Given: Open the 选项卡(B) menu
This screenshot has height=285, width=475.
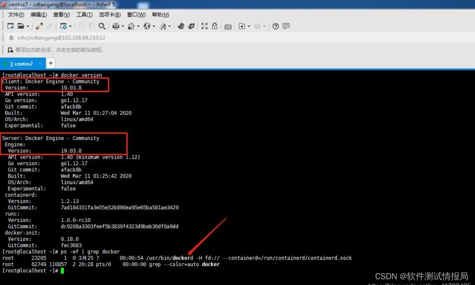Looking at the screenshot, I should tap(110, 15).
